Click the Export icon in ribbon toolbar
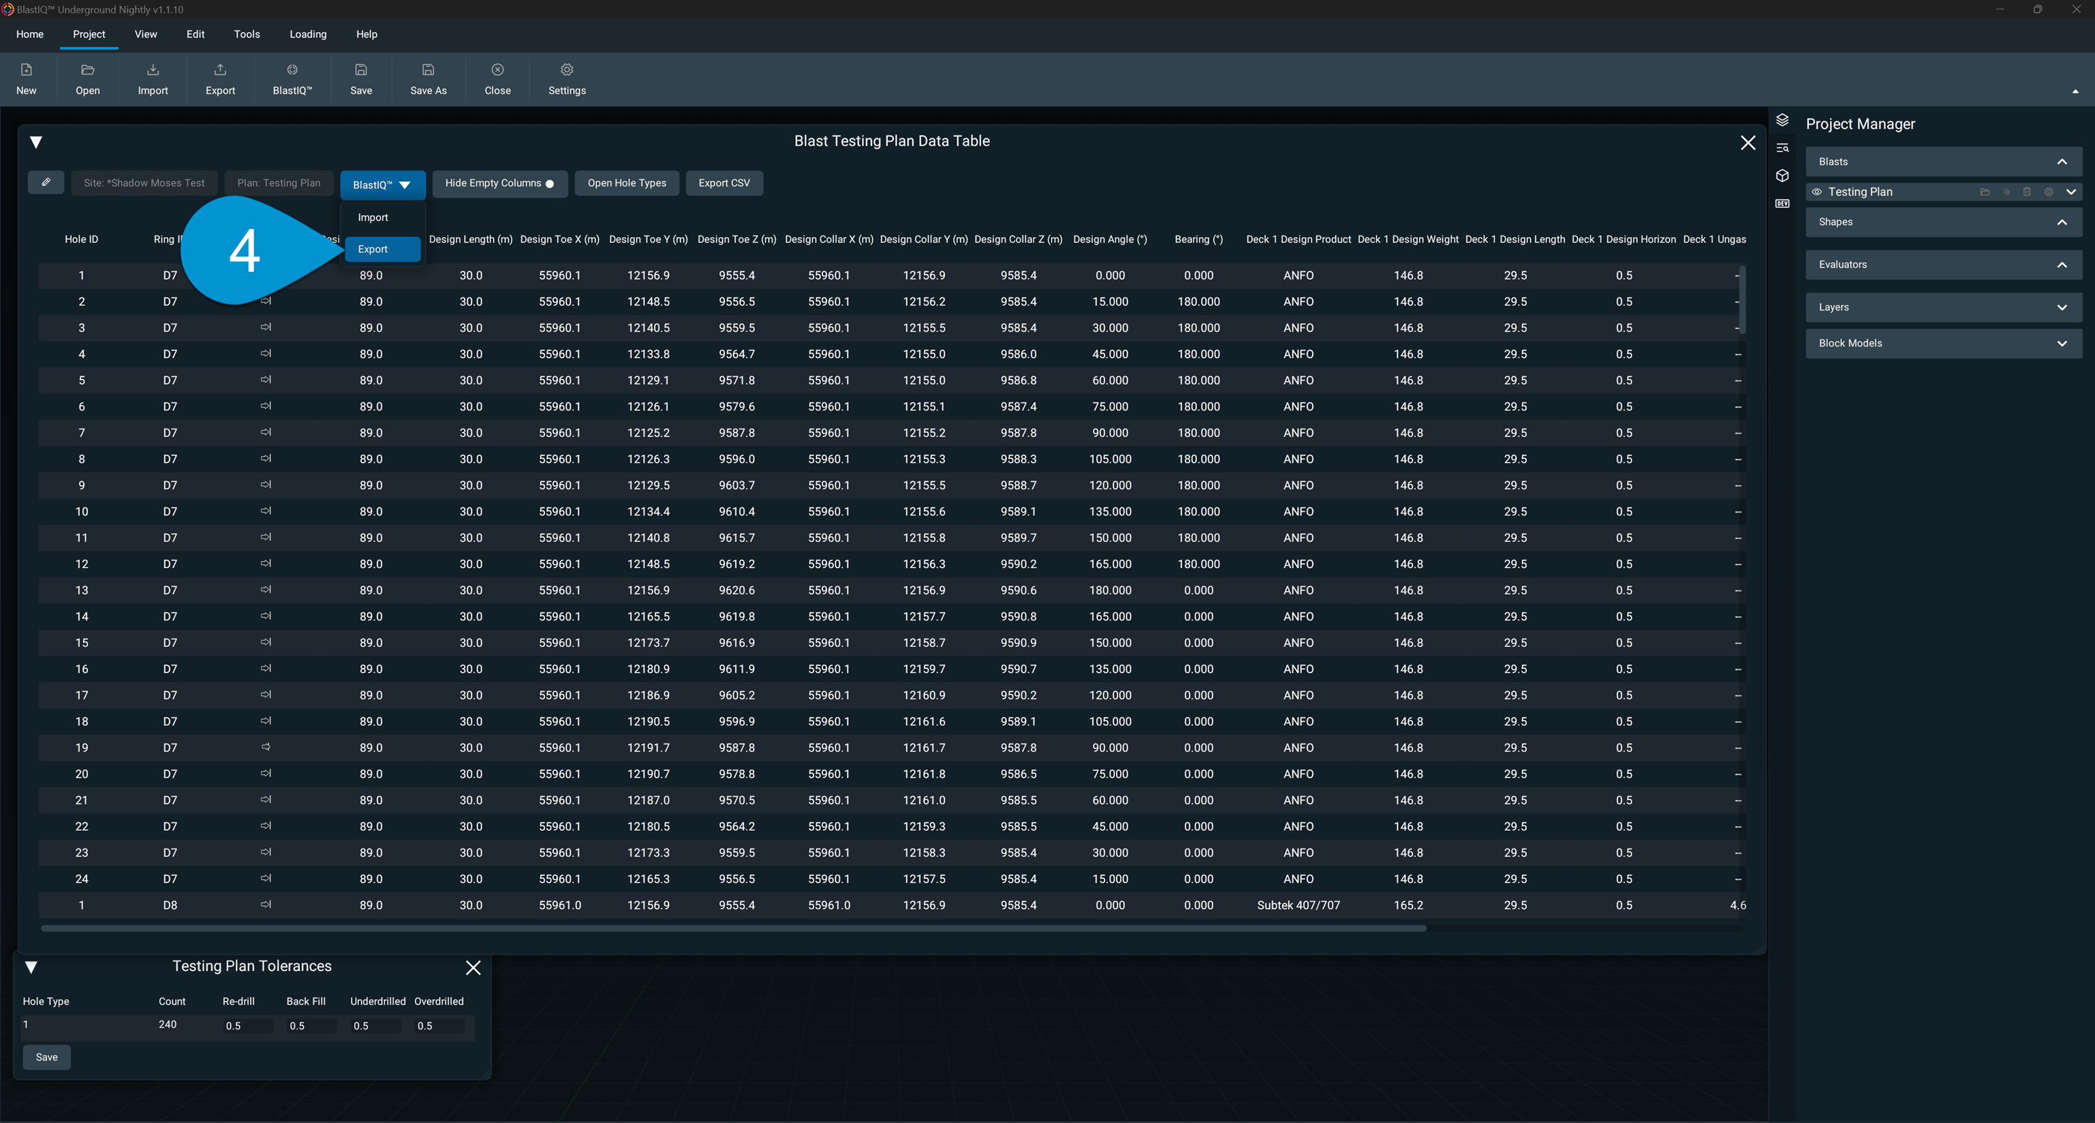 [x=220, y=70]
